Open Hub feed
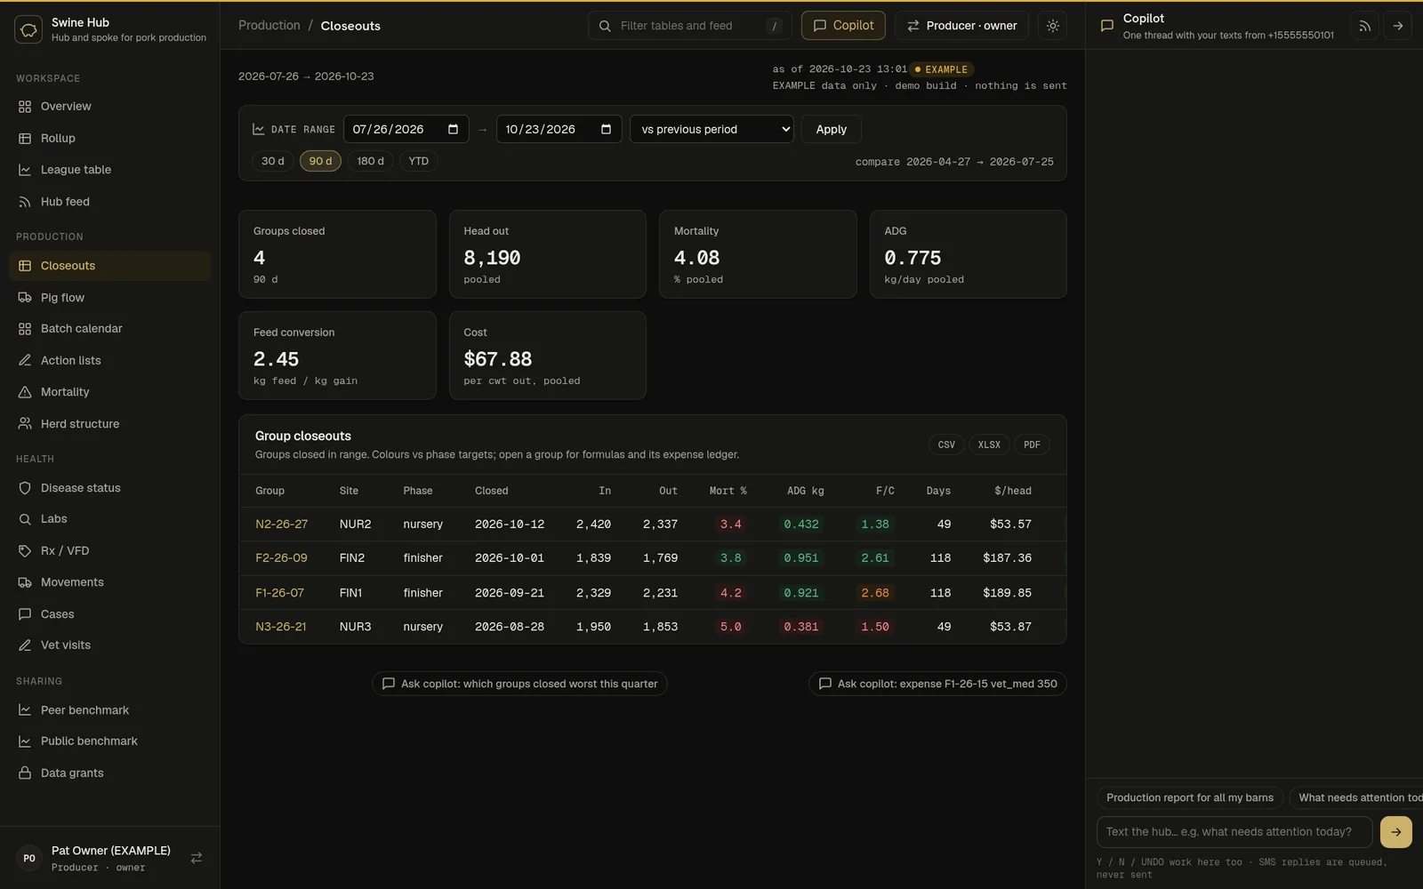The height and width of the screenshot is (889, 1423). 110,202
